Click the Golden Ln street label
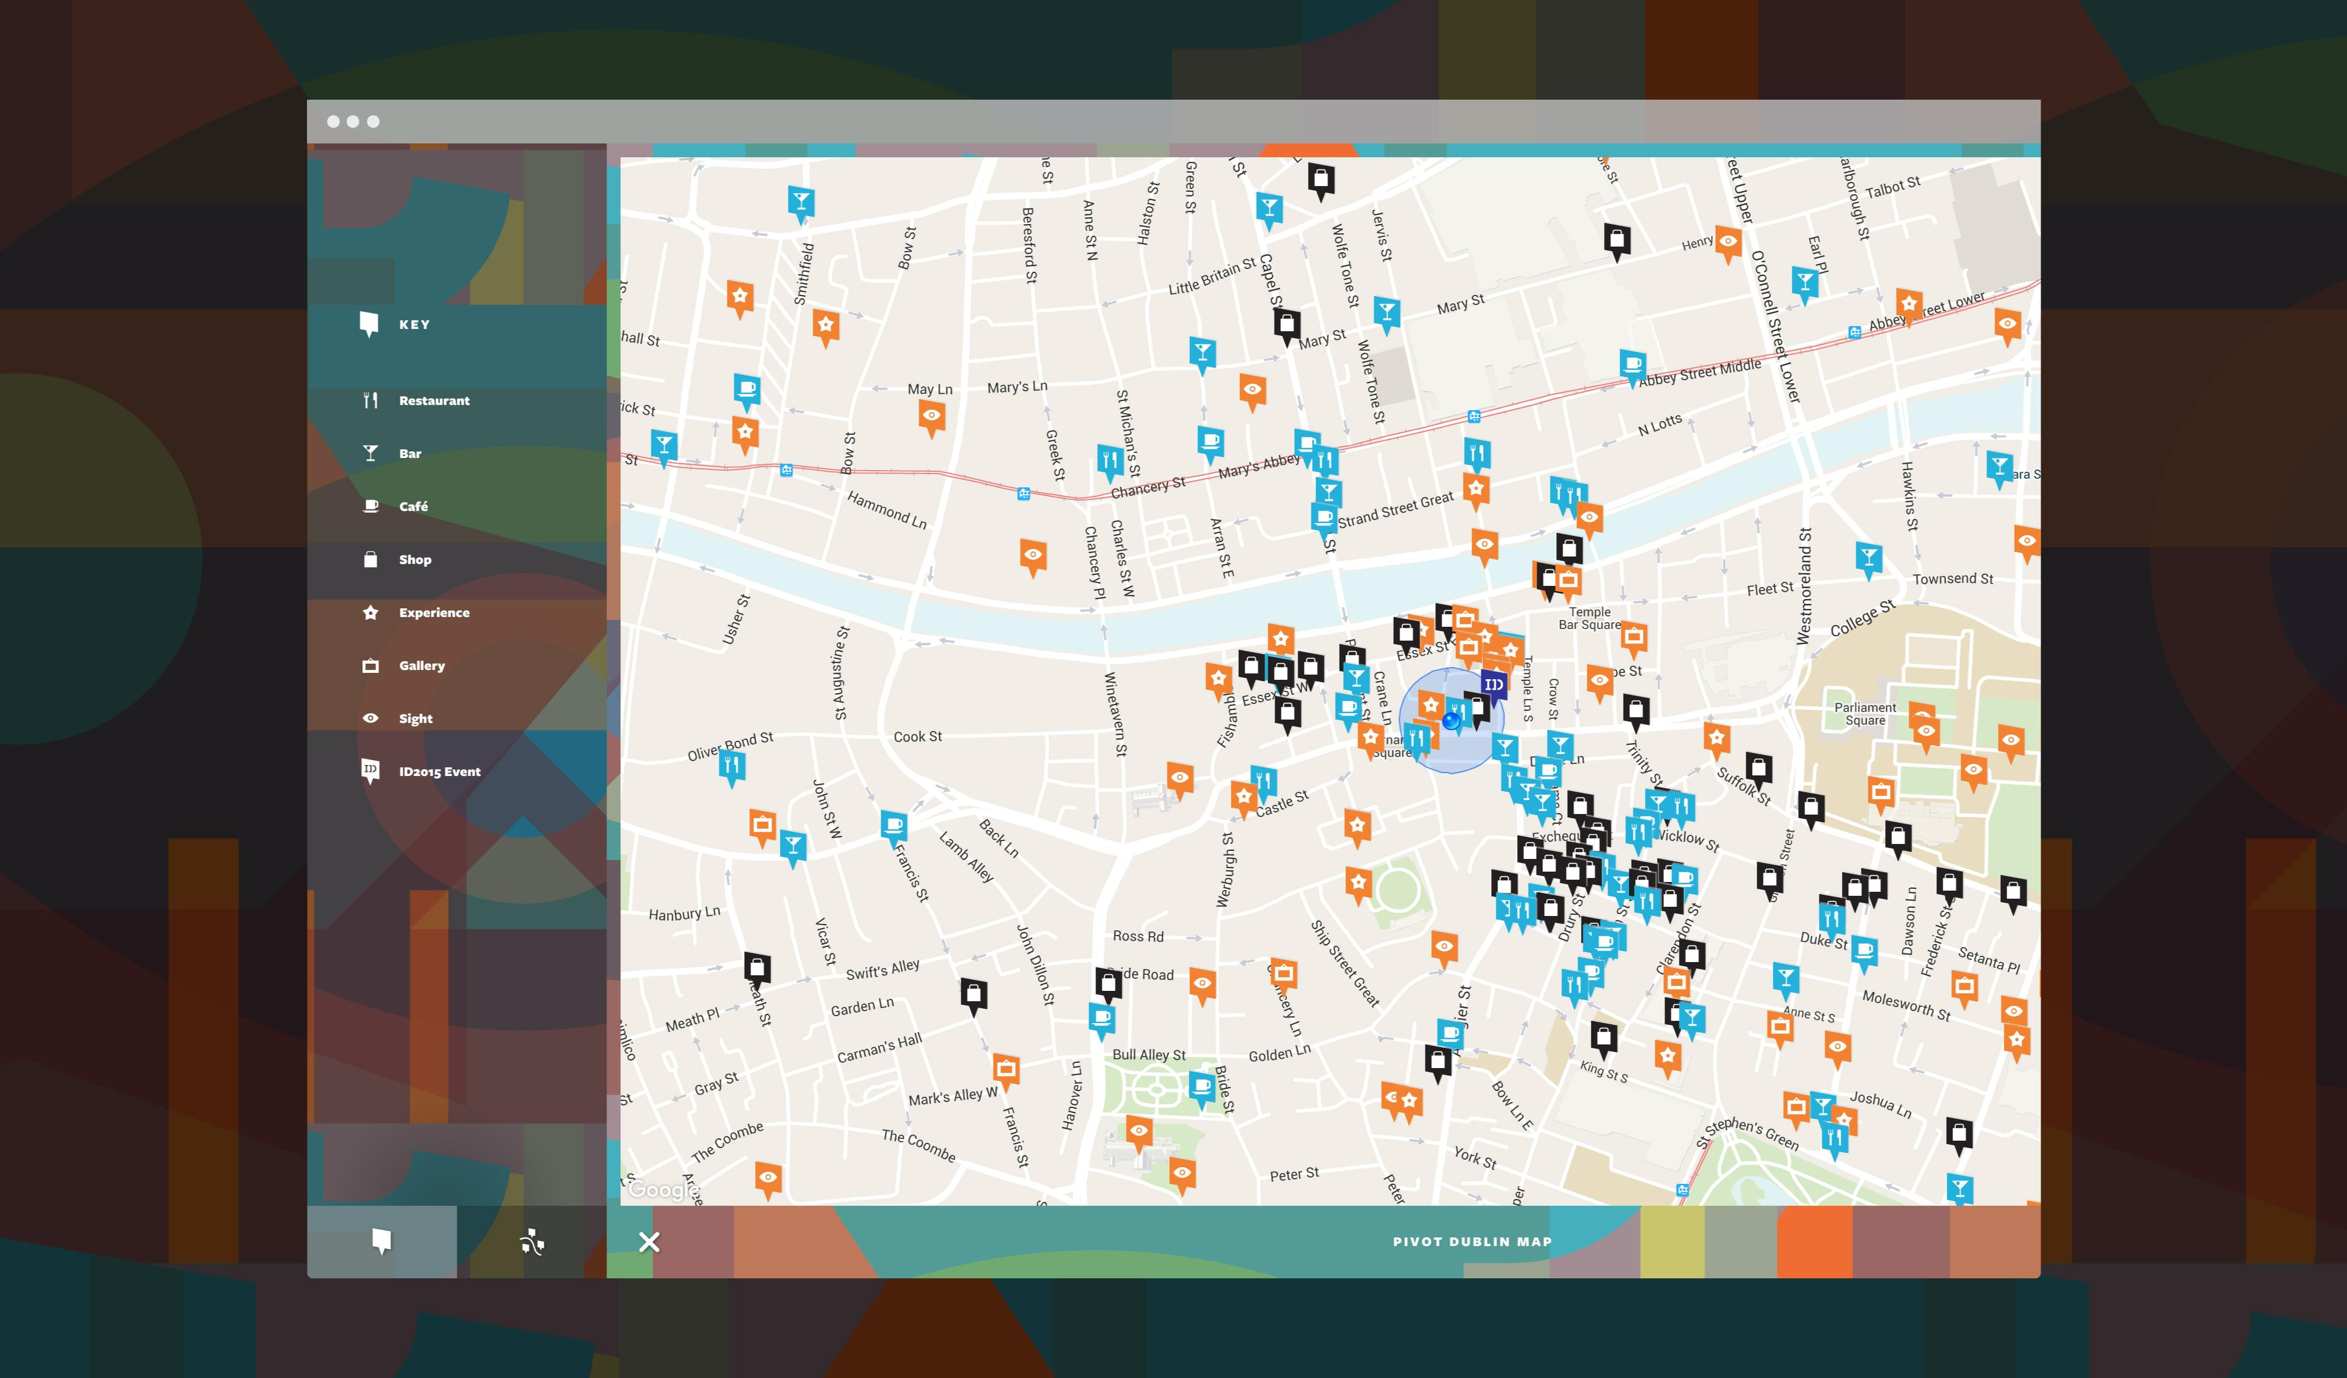Image resolution: width=2347 pixels, height=1378 pixels. (x=1280, y=1054)
